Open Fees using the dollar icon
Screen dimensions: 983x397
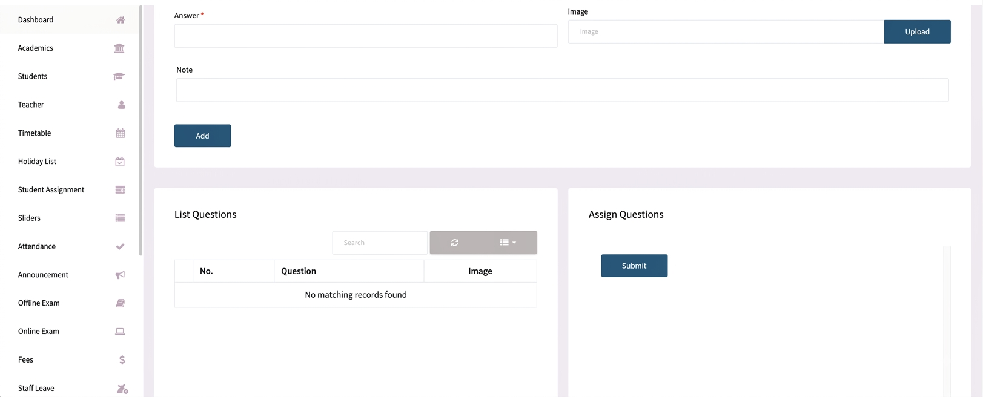tap(122, 359)
